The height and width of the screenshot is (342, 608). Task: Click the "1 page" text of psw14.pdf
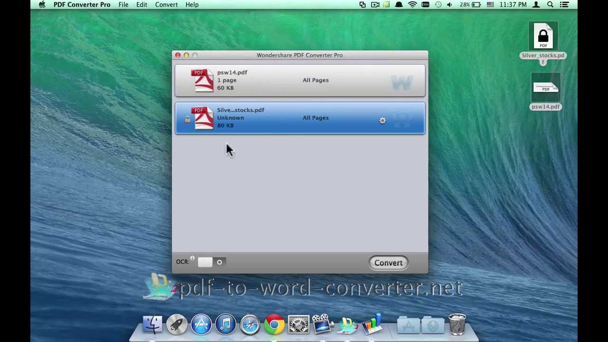click(227, 80)
